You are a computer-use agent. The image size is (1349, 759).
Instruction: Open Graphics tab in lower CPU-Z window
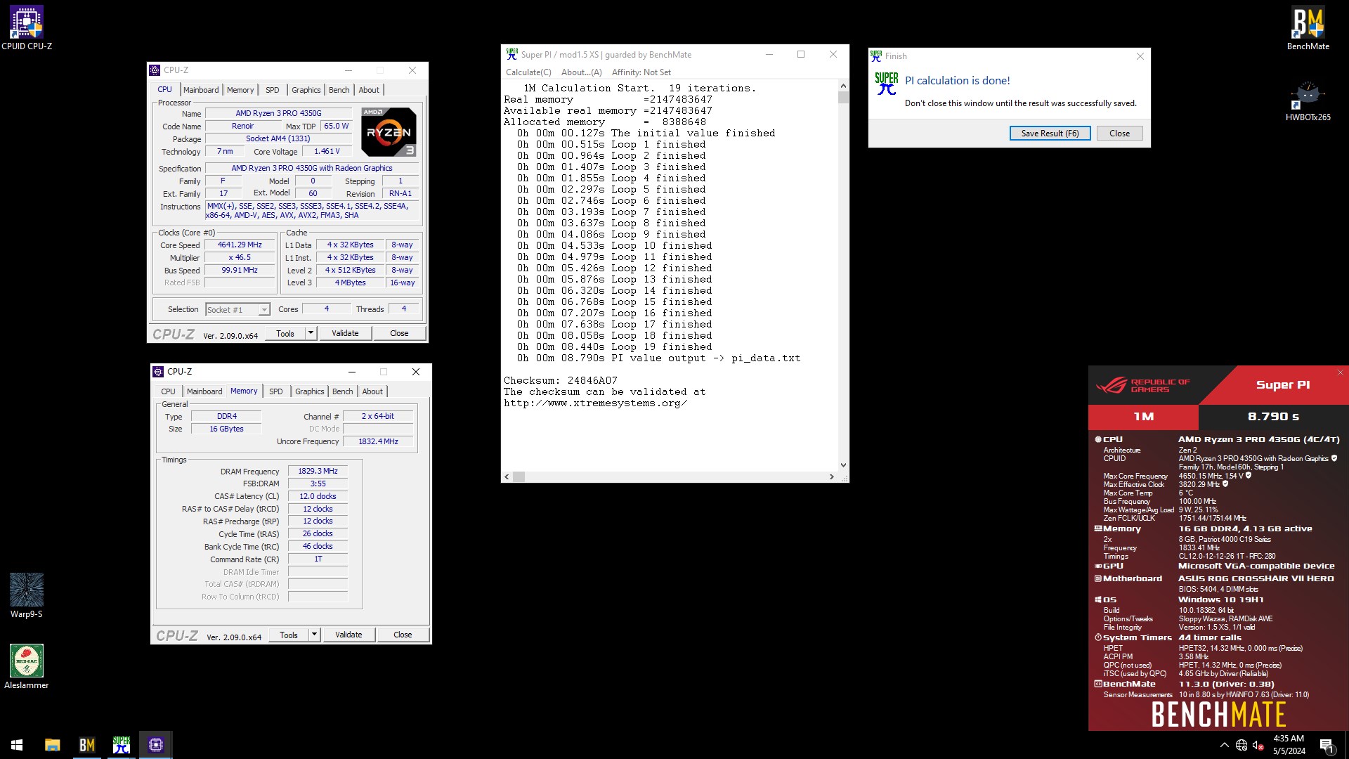coord(310,391)
